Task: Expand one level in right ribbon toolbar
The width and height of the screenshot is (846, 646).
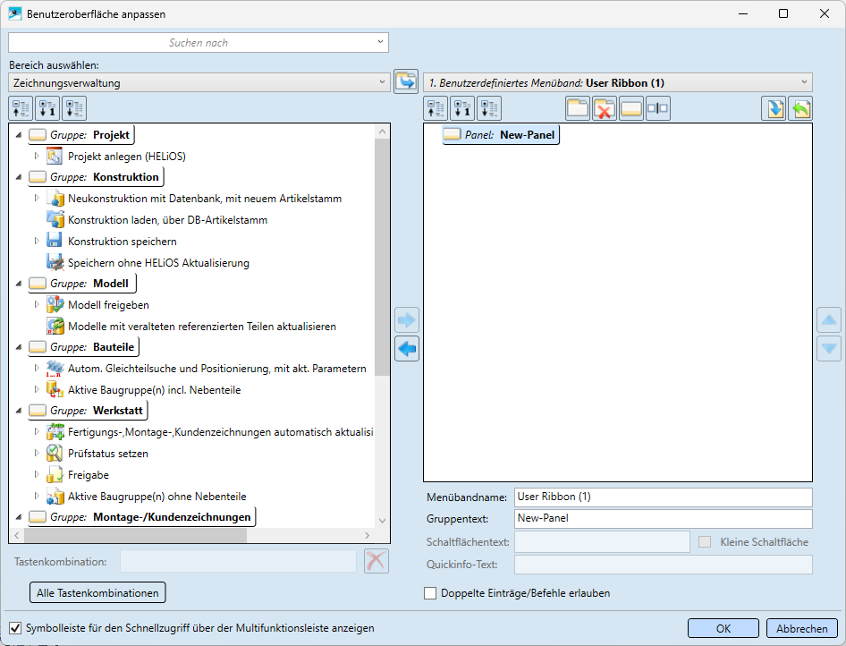Action: click(462, 108)
